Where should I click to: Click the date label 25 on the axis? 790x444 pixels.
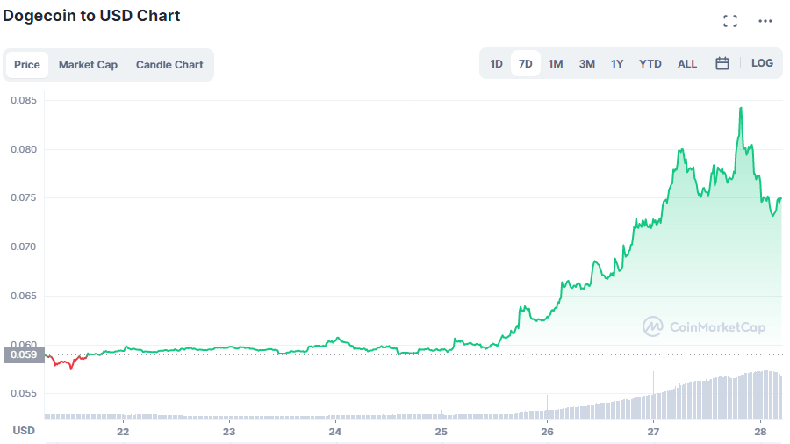coord(441,432)
